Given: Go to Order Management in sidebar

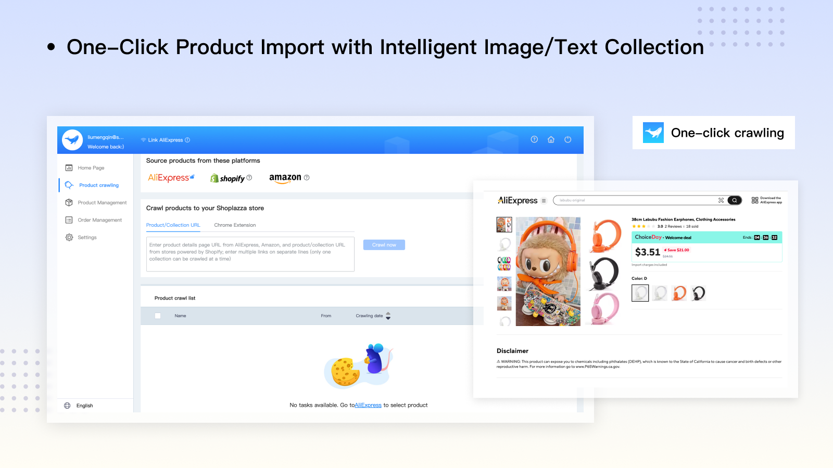Looking at the screenshot, I should point(99,220).
